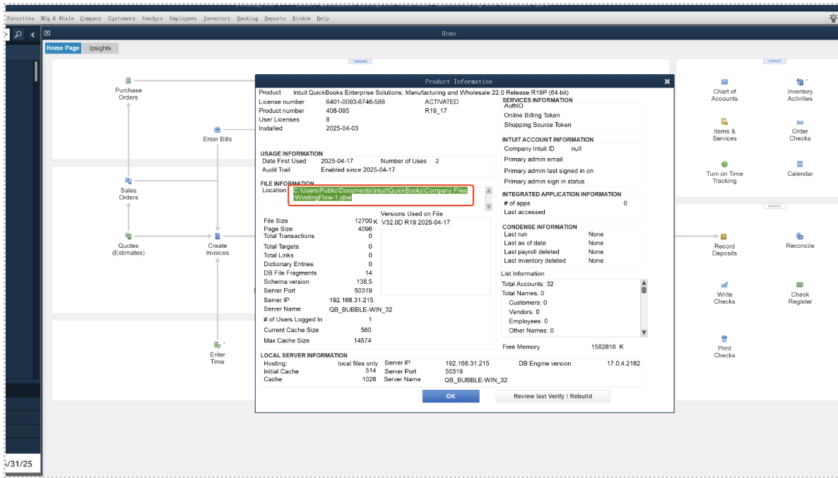Click the lightbulb icon at top right
838x478 pixels.
pyautogui.click(x=832, y=18)
